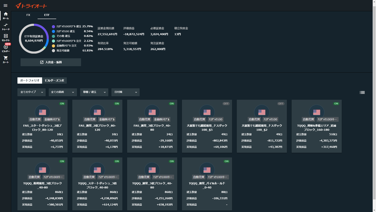The image size is (376, 212).
Task: Click 発注証拠金 value 262,000円
Action: point(158,49)
